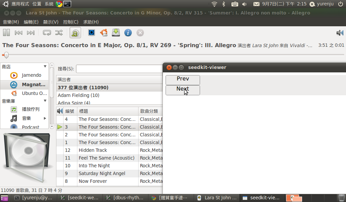Skip to next track in the toolbar
The height and width of the screenshot is (202, 346).
31,33
